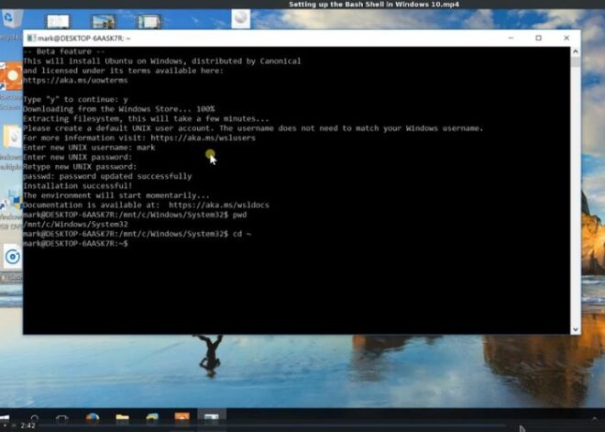This screenshot has height=432, width=605.
Task: Click 'Downloading from the Windows Store... 100%' line
Action: (119, 109)
